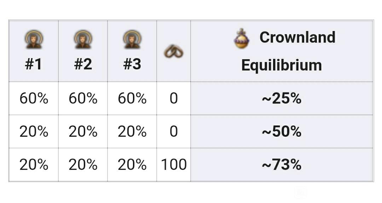382x203 pixels.
Task: Select the ~25% equilibrium cell
Action: click(x=282, y=98)
